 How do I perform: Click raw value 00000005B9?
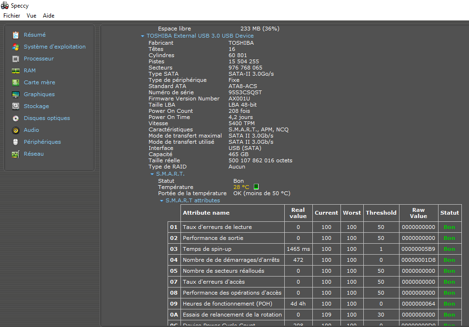click(x=418, y=249)
